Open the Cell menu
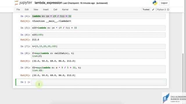This screenshot has height=104, width=186. 55,10
